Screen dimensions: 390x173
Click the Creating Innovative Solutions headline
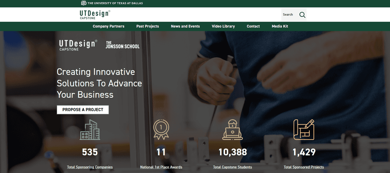(x=99, y=83)
